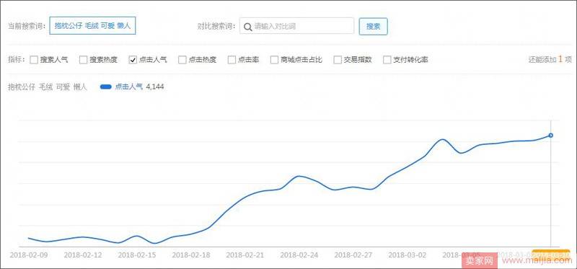Click the chart peak near 2018-02-24
This screenshot has height=269, width=577.
point(299,176)
